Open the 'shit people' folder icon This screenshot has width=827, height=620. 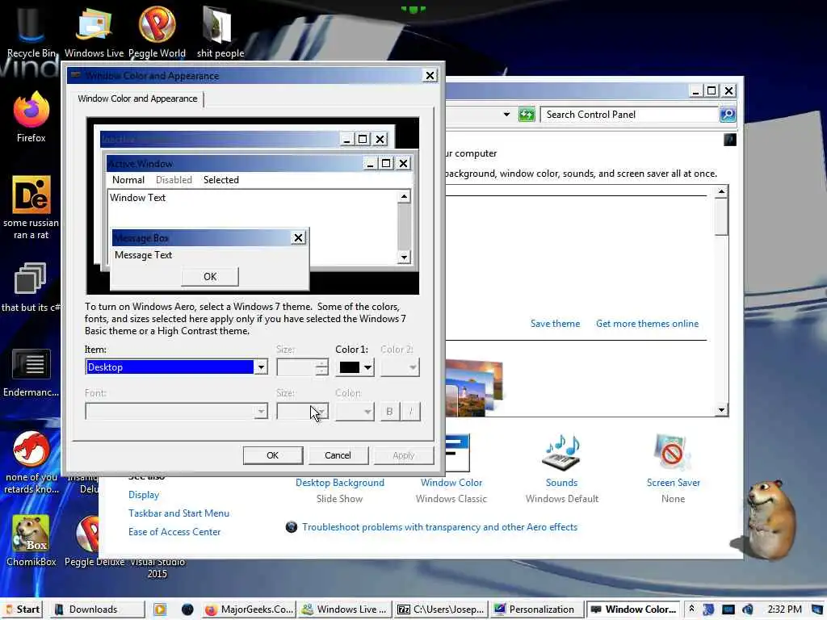point(220,31)
